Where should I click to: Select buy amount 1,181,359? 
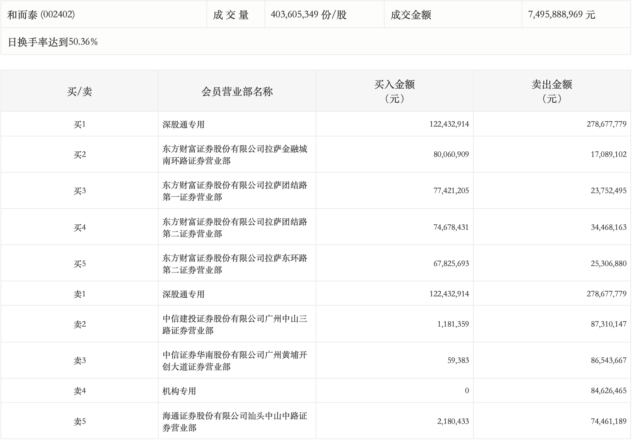coord(453,325)
